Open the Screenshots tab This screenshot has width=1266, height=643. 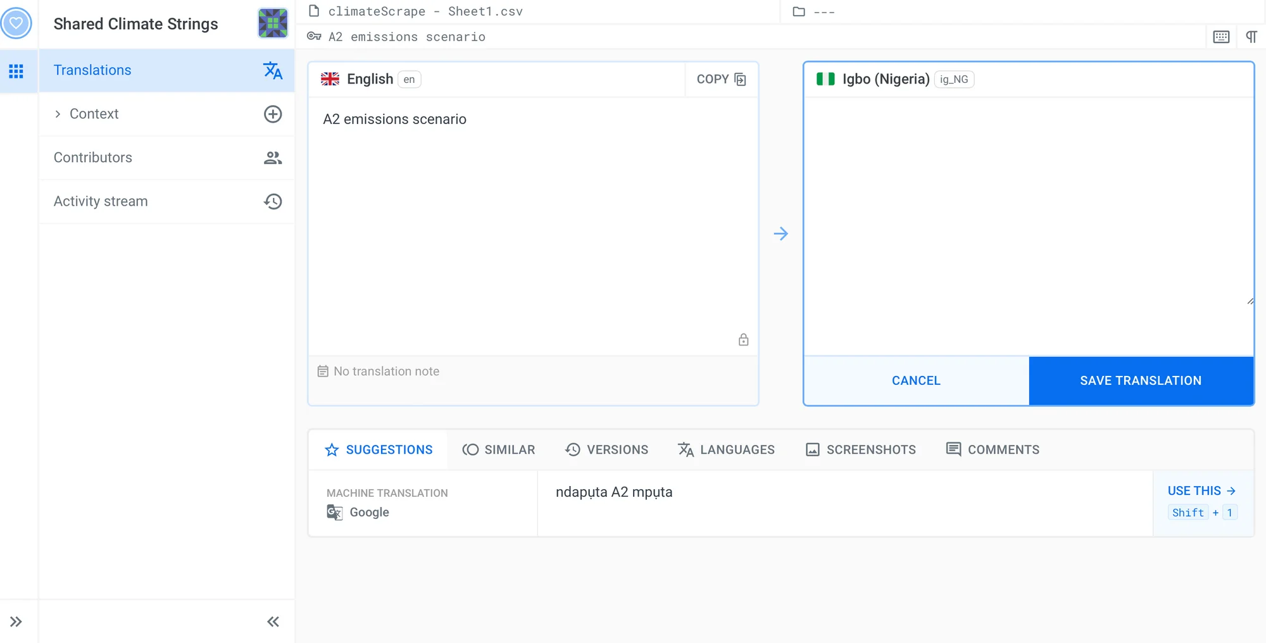pos(861,449)
